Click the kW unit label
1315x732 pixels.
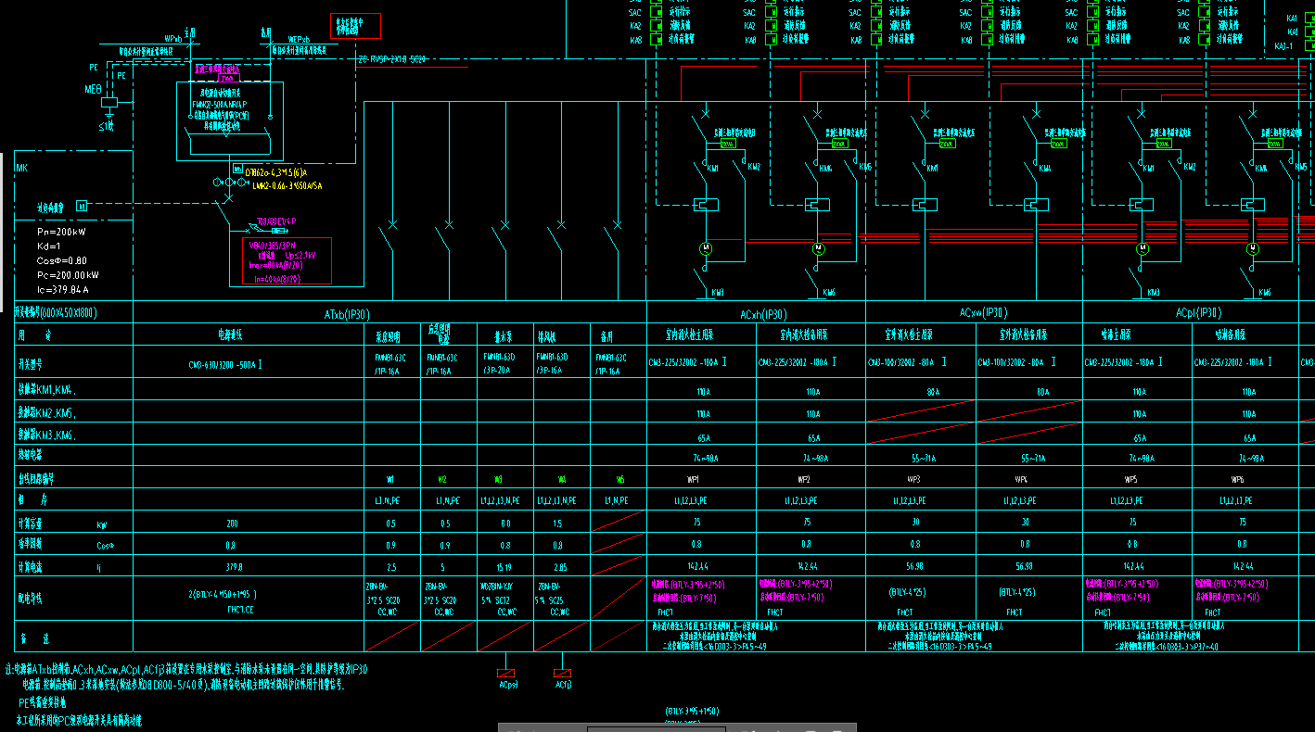point(102,525)
